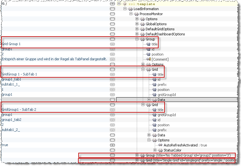Image resolution: width=241 pixels, height=166 pixels.
Task: Select the 'group1_tab1' value
Action: click(x=11, y=80)
